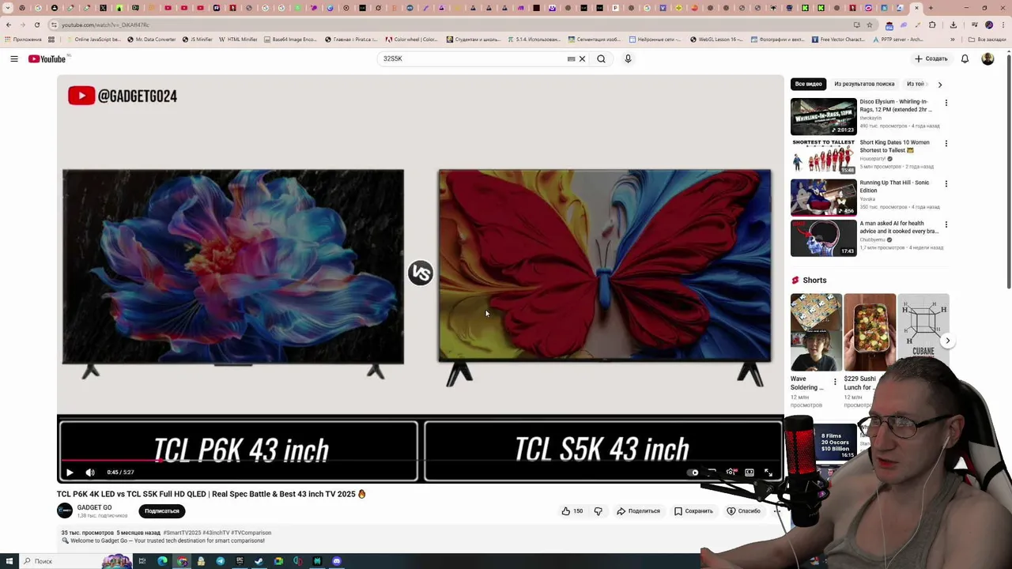Open the GADGET GO channel avatar
Viewport: 1012px width, 569px height.
[x=65, y=511]
